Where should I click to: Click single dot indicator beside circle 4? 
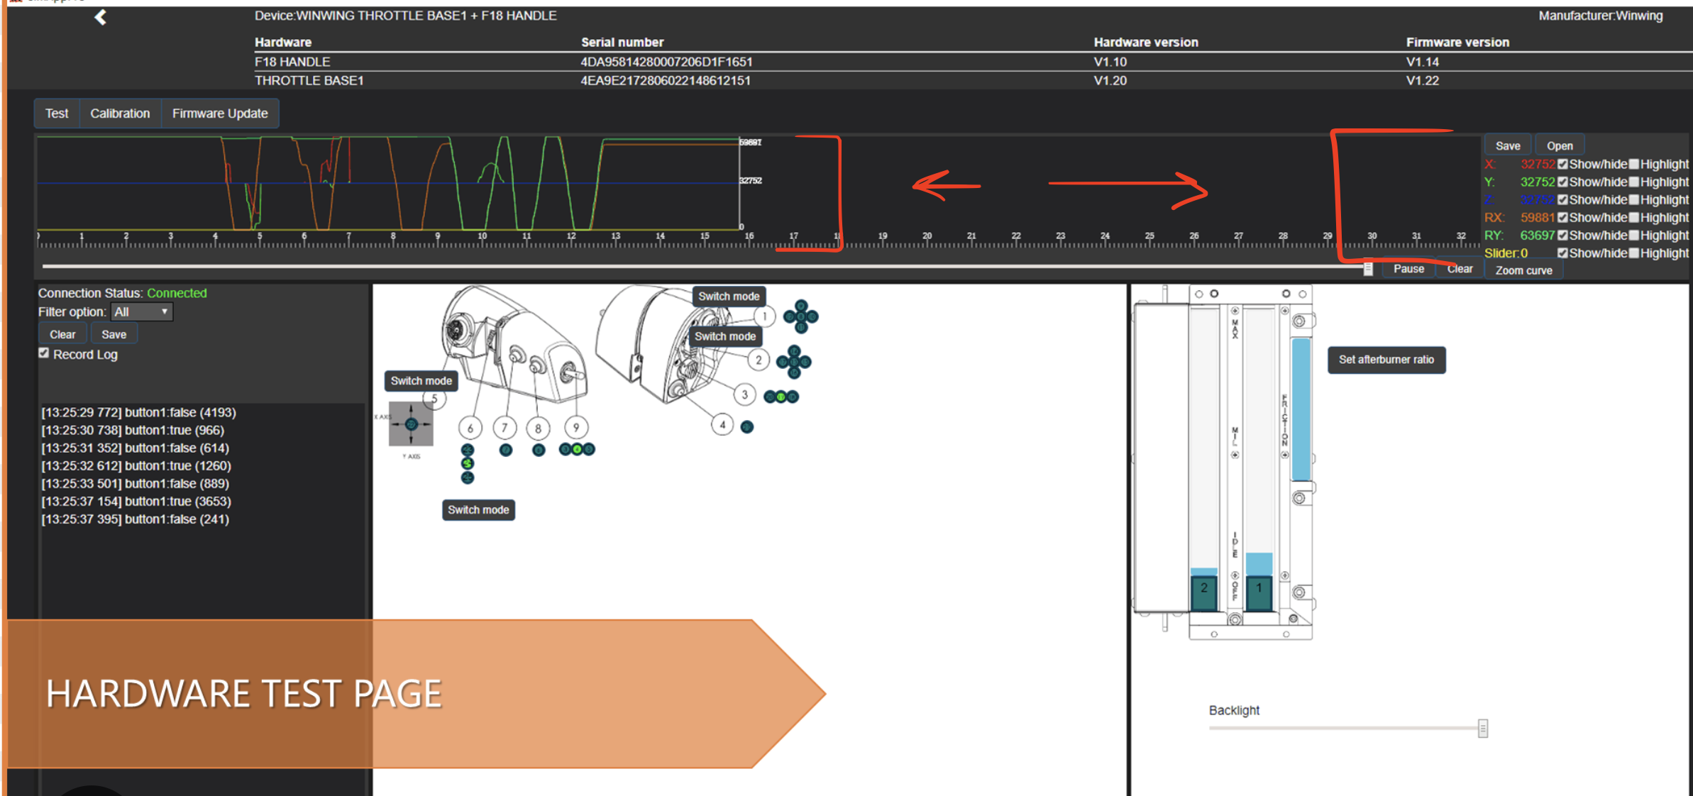(x=747, y=427)
